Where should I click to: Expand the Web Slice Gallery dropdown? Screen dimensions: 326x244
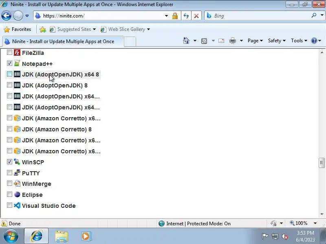[148, 29]
